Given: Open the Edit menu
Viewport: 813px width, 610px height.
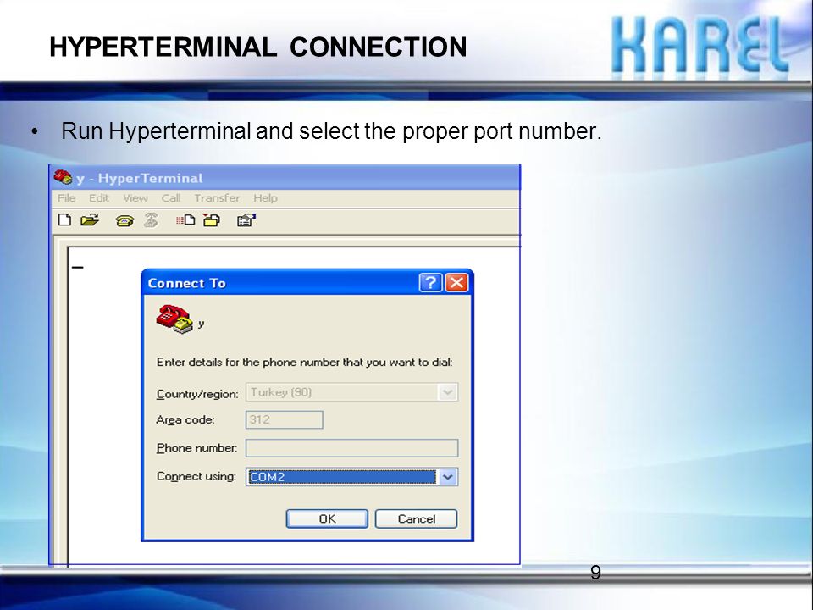Looking at the screenshot, I should tap(98, 198).
